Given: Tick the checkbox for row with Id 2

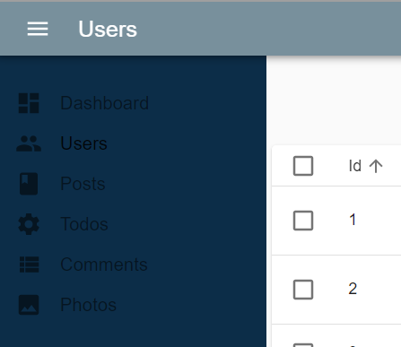Looking at the screenshot, I should (303, 290).
